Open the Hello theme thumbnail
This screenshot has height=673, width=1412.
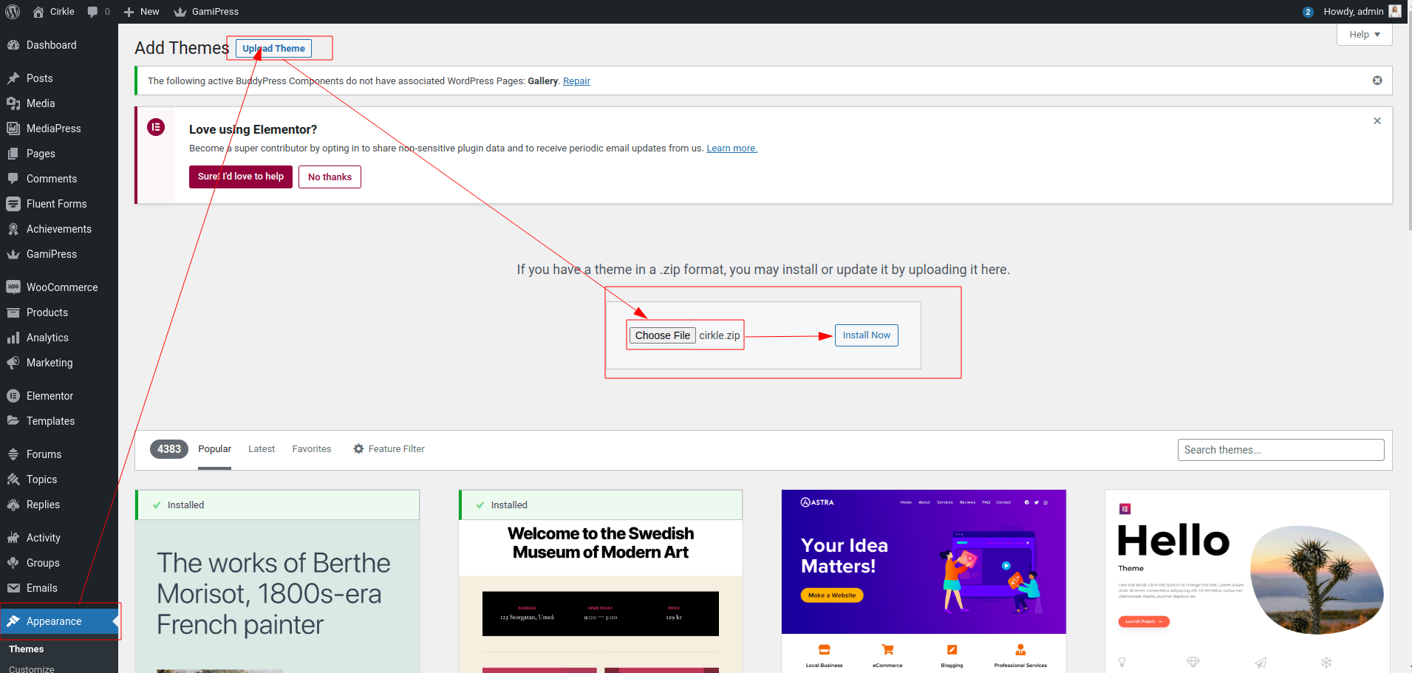(1247, 581)
